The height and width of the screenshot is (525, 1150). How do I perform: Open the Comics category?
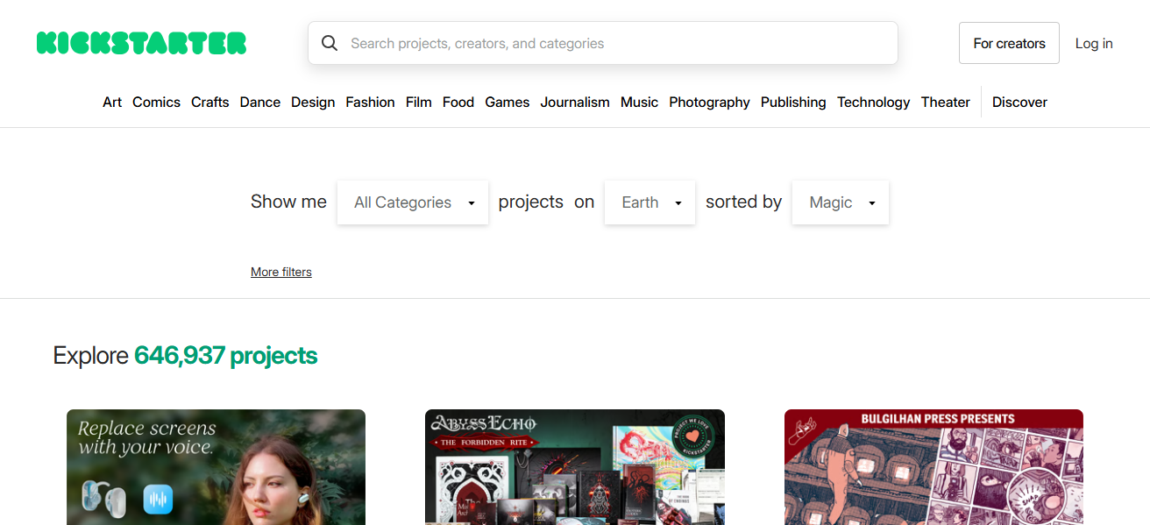pos(156,102)
